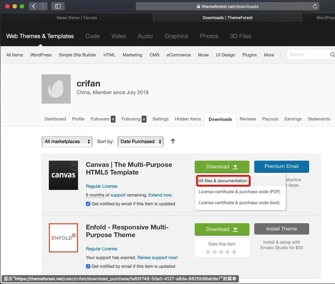The image size is (335, 284).
Task: Open the Settings tab
Action: tap(160, 119)
